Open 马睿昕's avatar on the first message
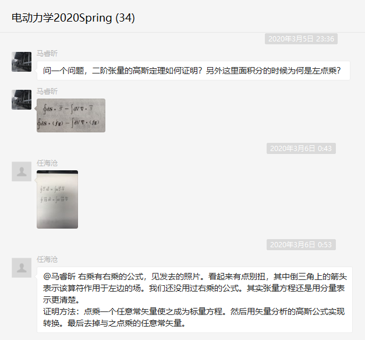365x340 pixels. [x=22, y=62]
